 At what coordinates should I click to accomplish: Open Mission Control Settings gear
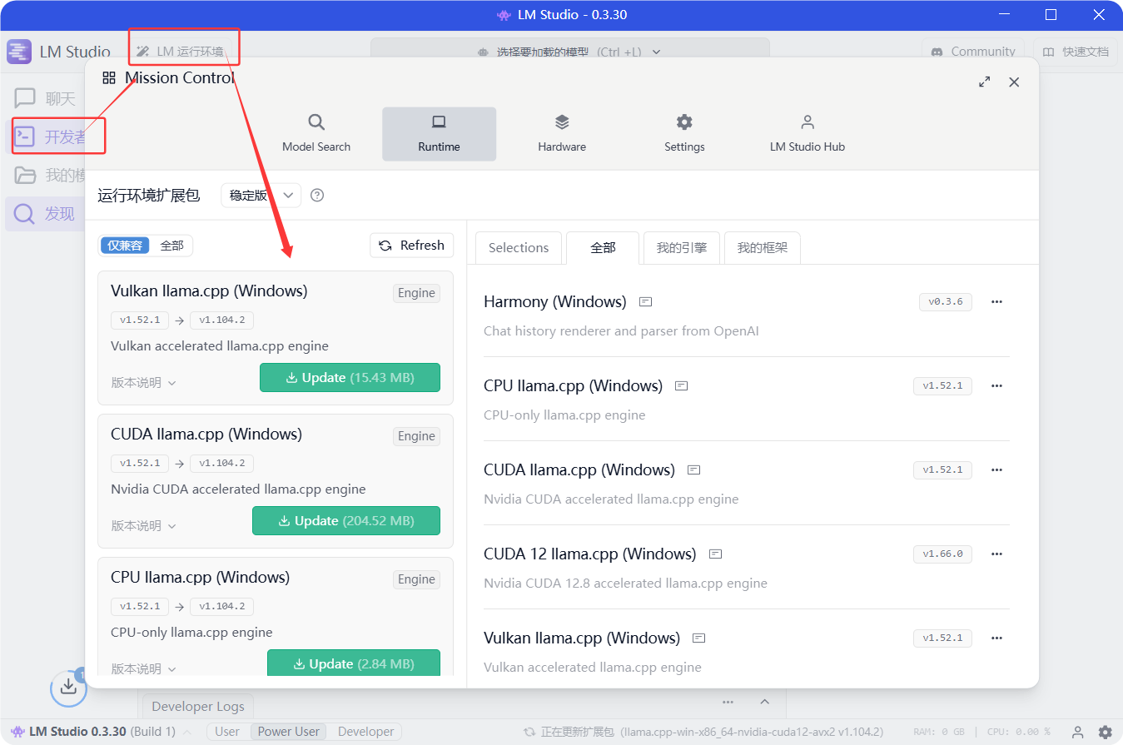click(x=684, y=133)
